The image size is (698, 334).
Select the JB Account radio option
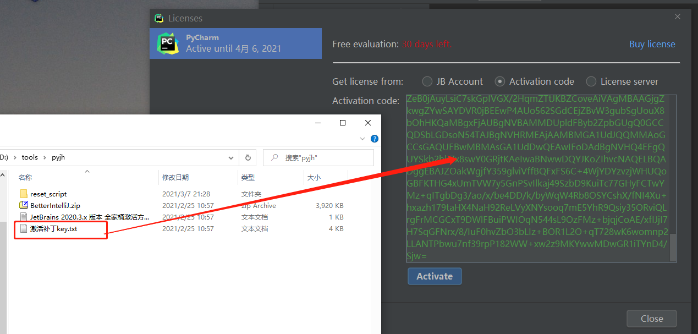point(452,81)
